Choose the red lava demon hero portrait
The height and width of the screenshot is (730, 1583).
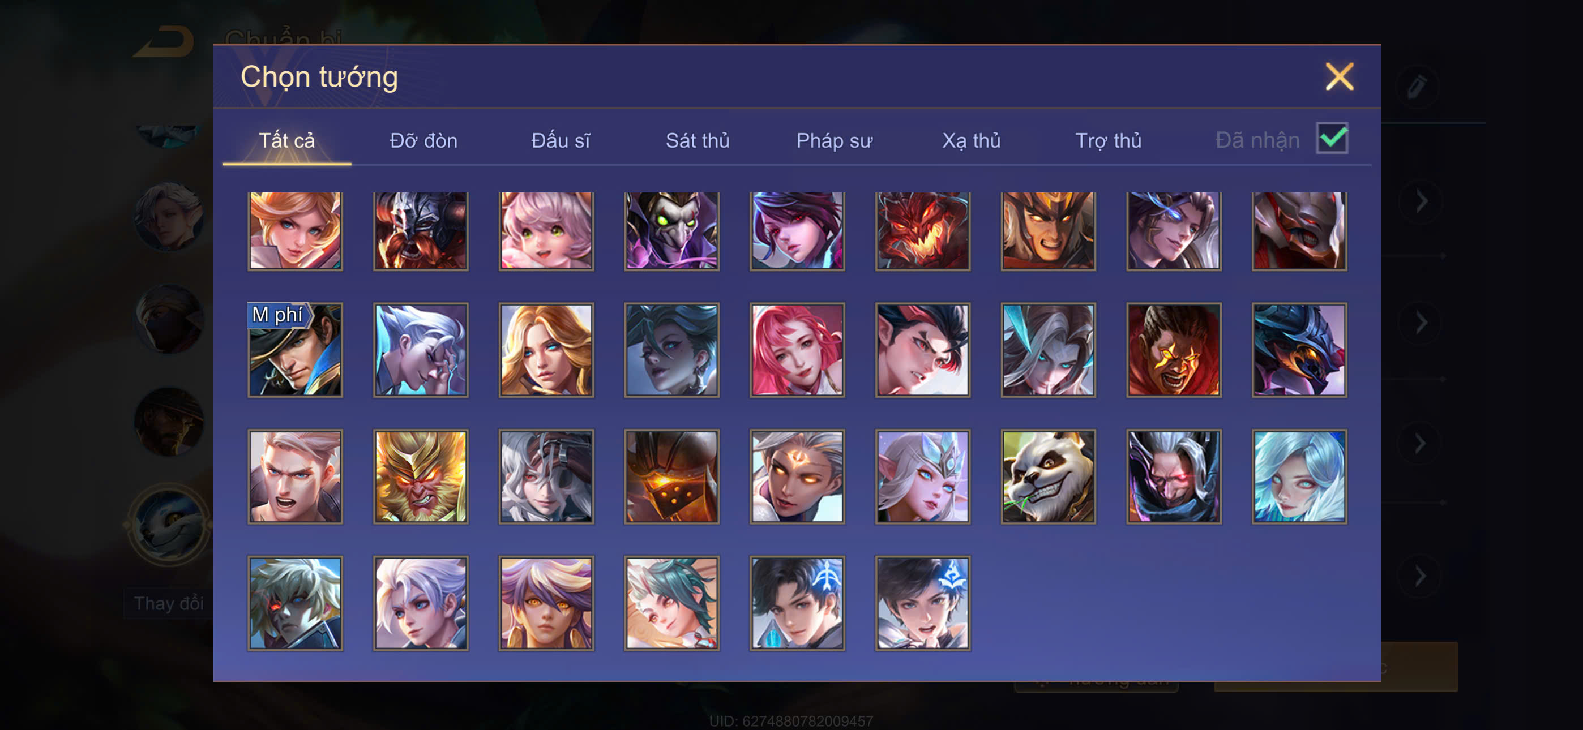point(922,230)
